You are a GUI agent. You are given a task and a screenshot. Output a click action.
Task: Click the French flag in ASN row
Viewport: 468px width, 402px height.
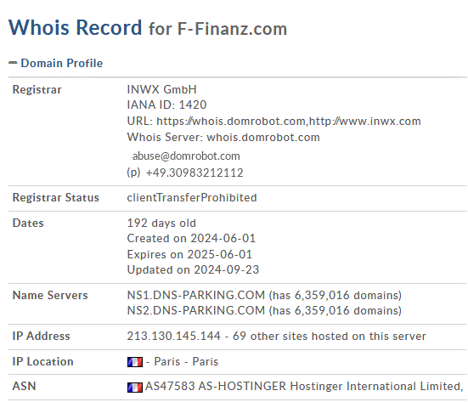coord(135,388)
